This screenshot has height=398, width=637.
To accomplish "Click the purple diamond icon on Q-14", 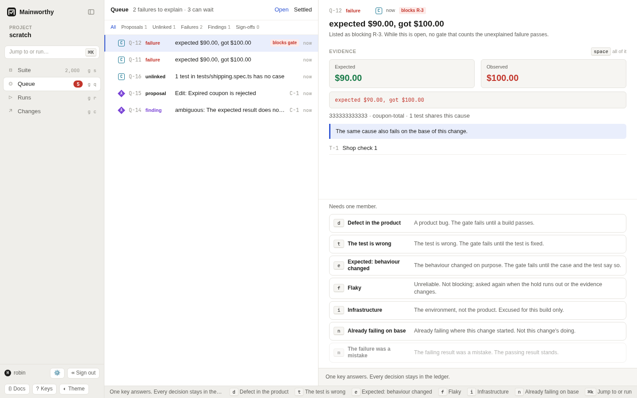I will (121, 111).
